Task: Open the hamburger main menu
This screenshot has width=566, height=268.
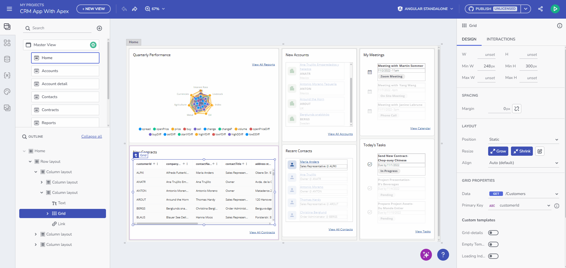Action: (x=9, y=9)
